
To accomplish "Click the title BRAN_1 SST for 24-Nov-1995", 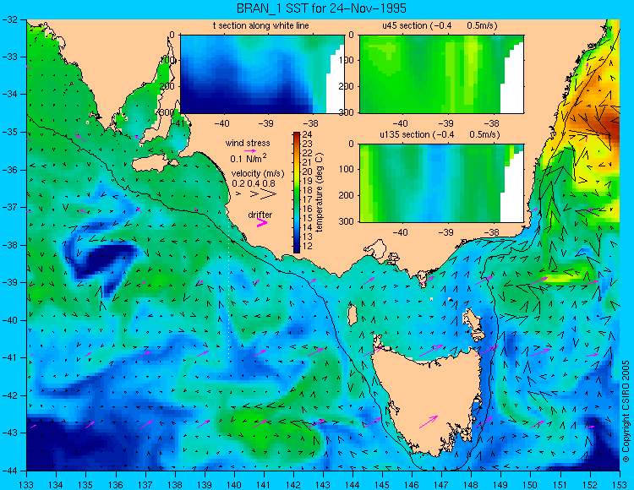I will point(321,8).
